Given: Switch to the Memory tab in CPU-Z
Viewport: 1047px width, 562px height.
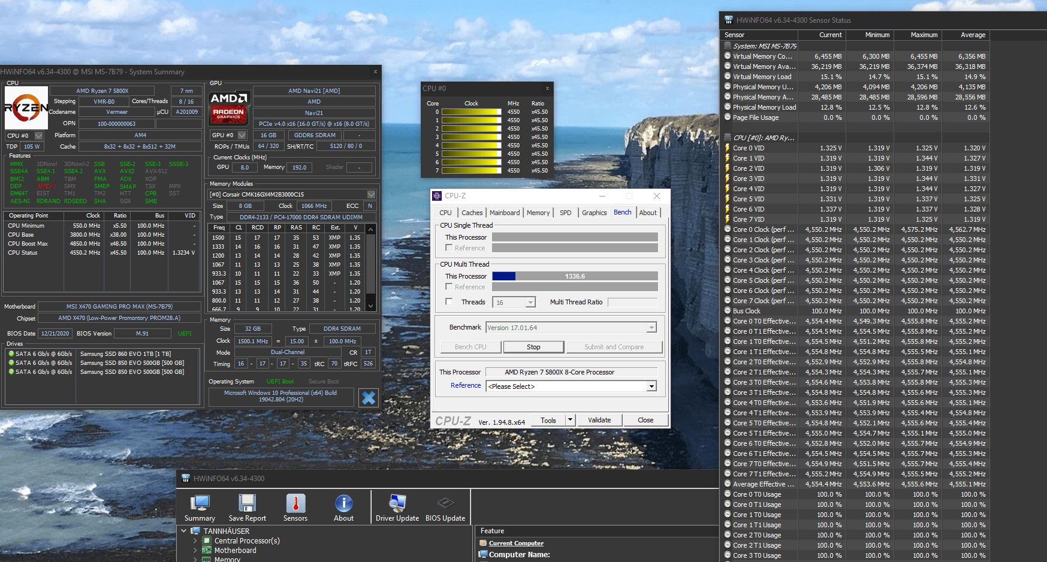Looking at the screenshot, I should [x=538, y=213].
